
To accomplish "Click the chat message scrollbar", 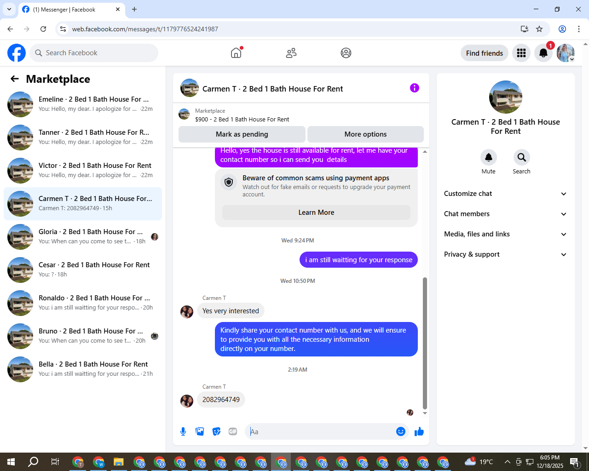I will (x=425, y=343).
